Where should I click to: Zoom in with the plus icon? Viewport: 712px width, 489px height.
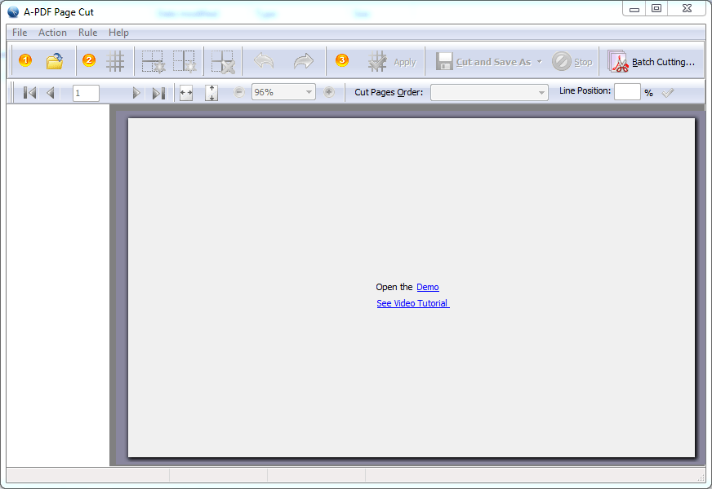point(329,92)
